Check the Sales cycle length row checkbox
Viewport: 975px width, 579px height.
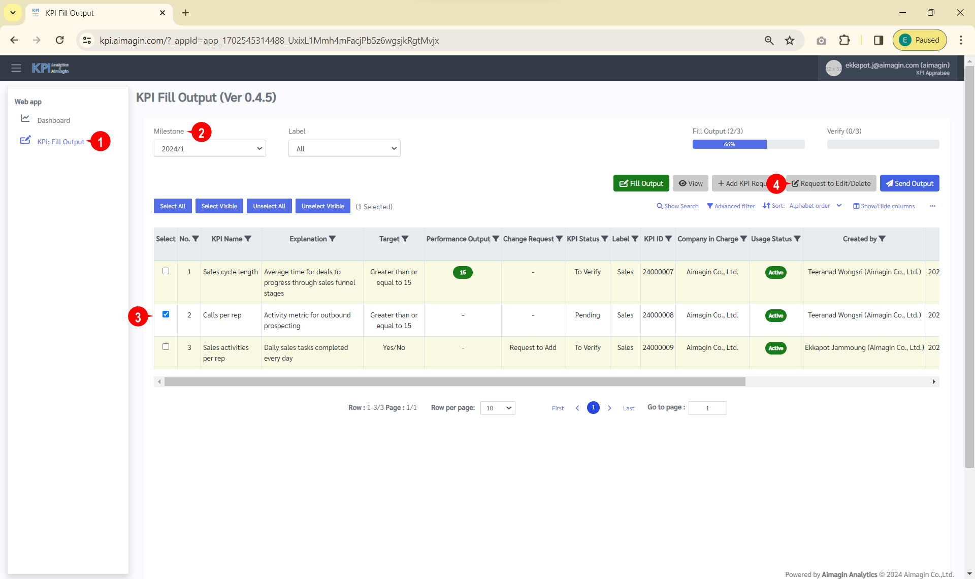pyautogui.click(x=166, y=271)
